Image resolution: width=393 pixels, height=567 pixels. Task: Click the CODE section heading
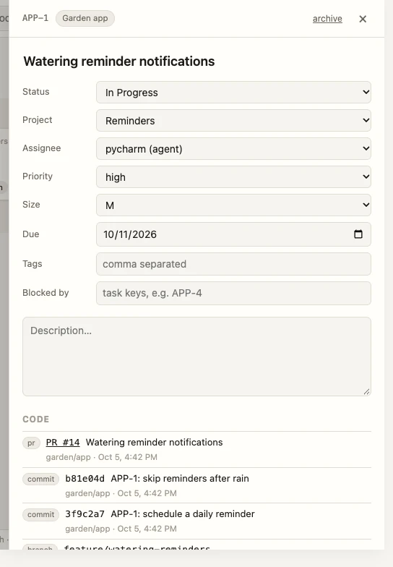click(x=36, y=419)
